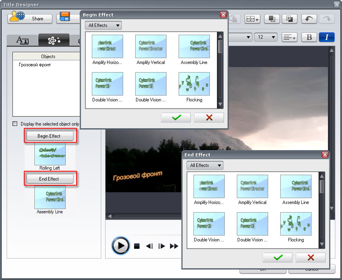The height and width of the screenshot is (280, 342).
Task: Select first Double Vision in End Effect
Action: pos(209,224)
